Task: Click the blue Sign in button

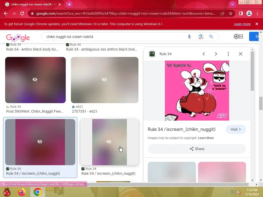Action: [254, 36]
